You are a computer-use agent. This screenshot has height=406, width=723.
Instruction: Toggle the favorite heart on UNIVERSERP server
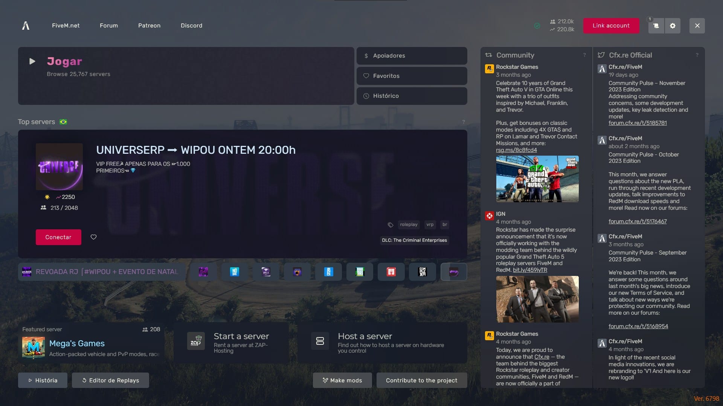tap(93, 237)
